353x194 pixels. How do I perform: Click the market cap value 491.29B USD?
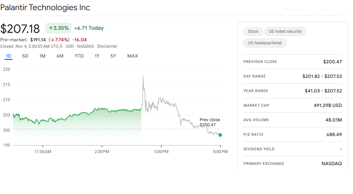coord(328,106)
